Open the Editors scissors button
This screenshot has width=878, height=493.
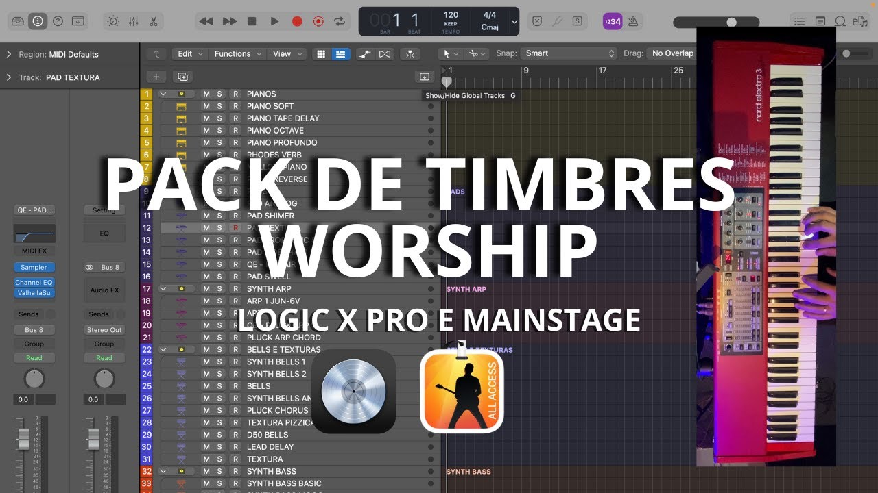pos(154,21)
